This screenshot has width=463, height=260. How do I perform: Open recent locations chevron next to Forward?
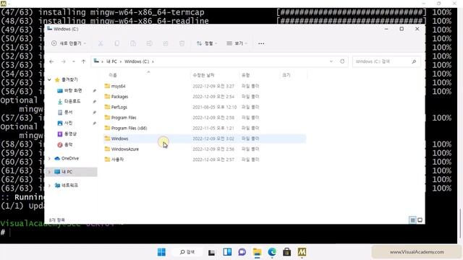(74, 61)
